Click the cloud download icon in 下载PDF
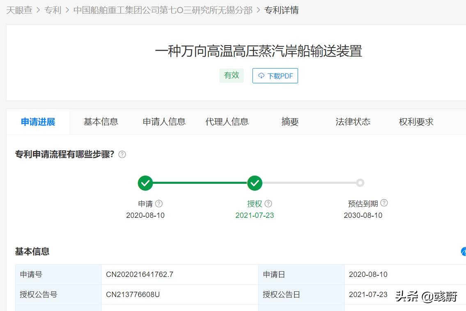 [x=261, y=75]
